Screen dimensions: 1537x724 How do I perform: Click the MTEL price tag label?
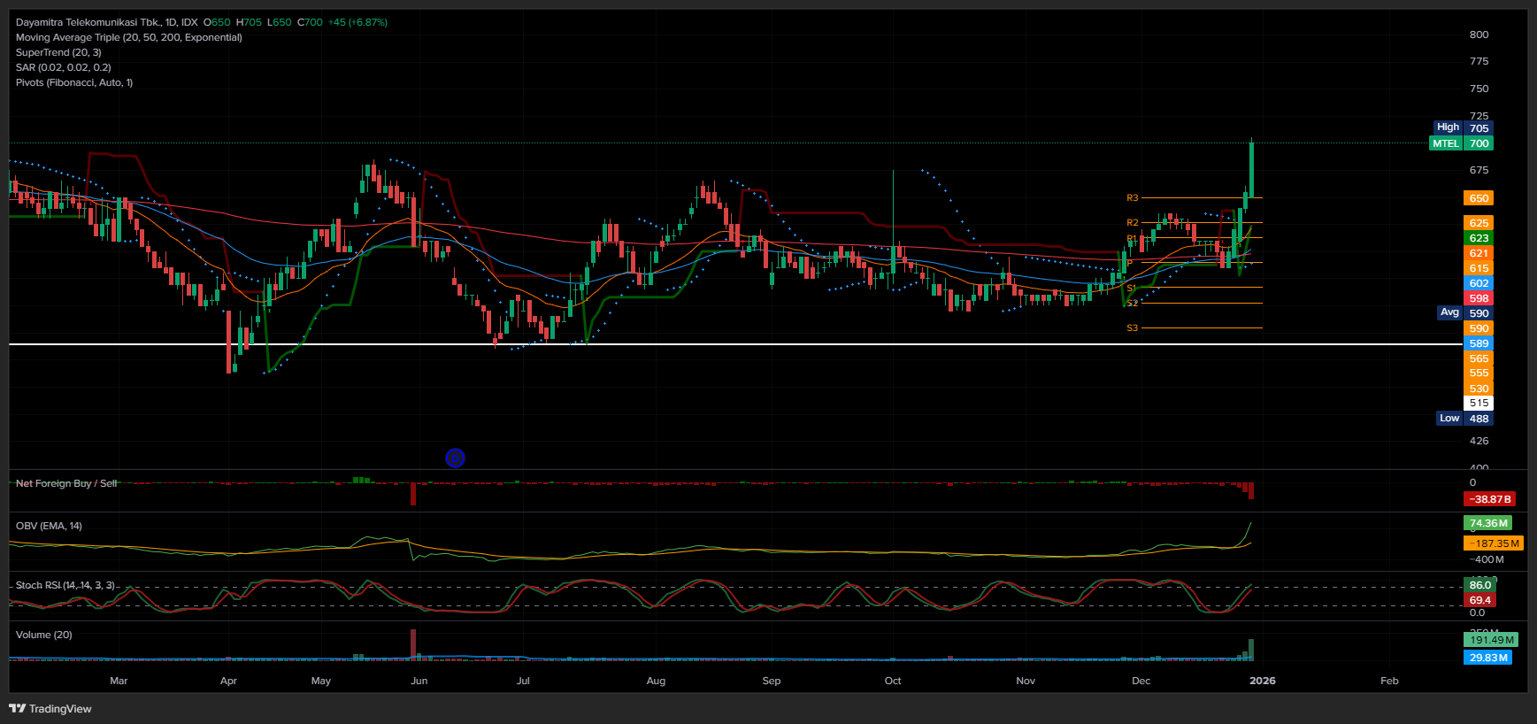[1446, 143]
